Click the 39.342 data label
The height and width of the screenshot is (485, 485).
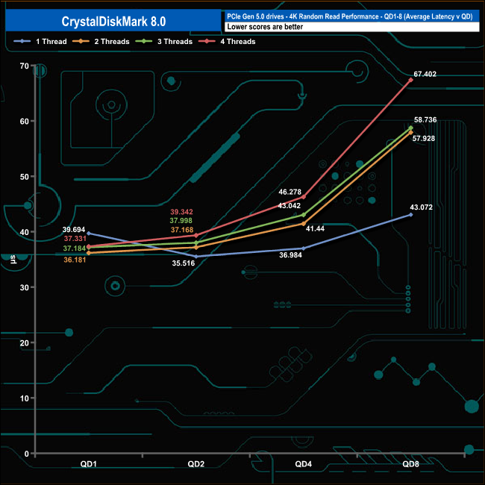tap(181, 212)
